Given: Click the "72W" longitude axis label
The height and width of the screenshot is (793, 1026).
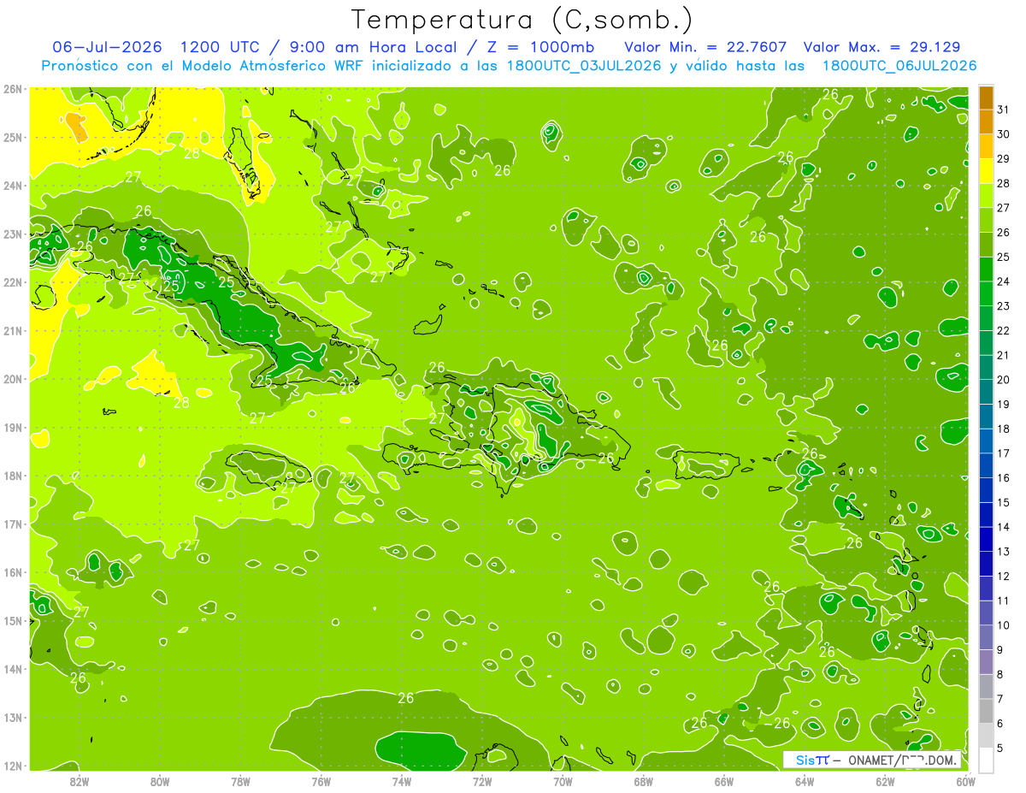Looking at the screenshot, I should (x=482, y=781).
